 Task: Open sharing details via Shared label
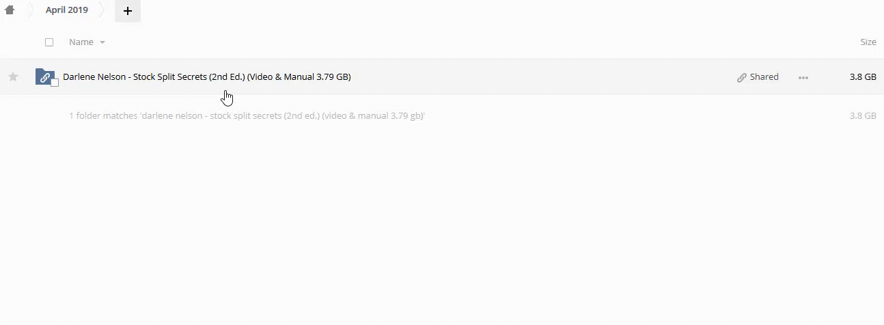coord(764,77)
